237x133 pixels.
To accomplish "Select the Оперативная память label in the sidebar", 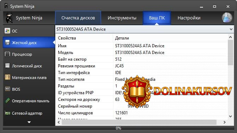I will (x=31, y=101).
